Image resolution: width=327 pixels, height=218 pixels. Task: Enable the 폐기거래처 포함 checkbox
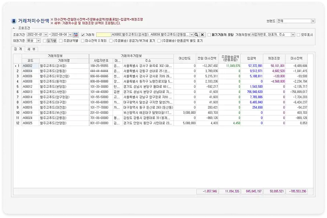pyautogui.click(x=209, y=35)
